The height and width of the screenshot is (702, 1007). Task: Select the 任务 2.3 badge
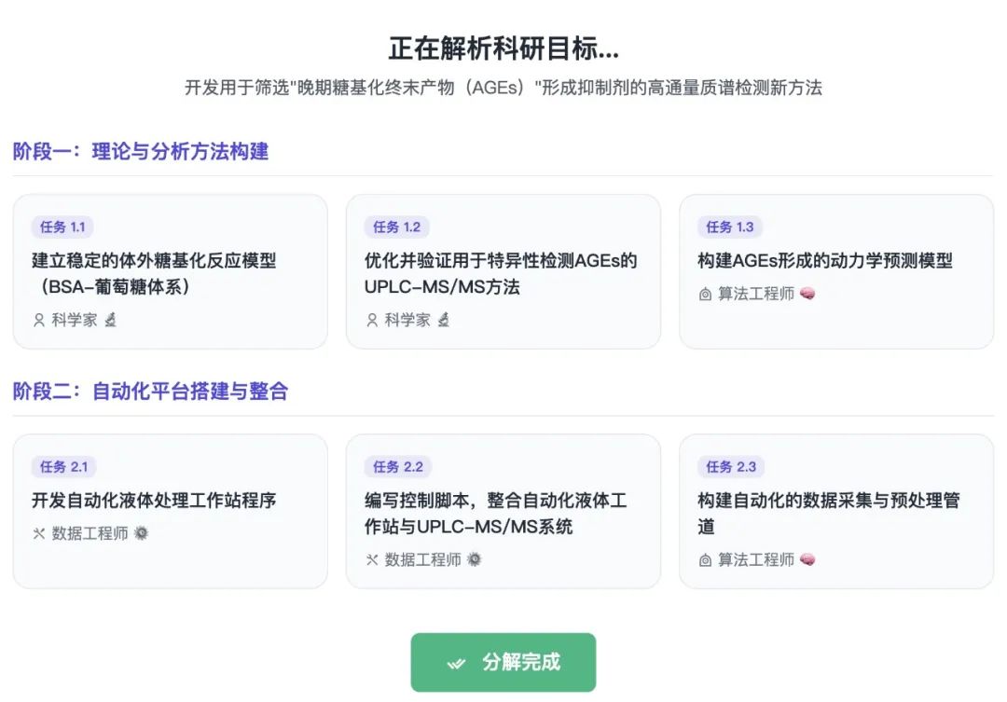[732, 467]
